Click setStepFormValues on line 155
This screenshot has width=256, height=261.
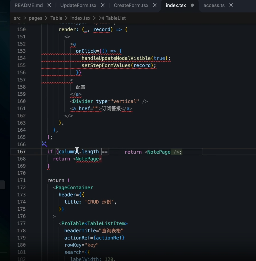106,65
